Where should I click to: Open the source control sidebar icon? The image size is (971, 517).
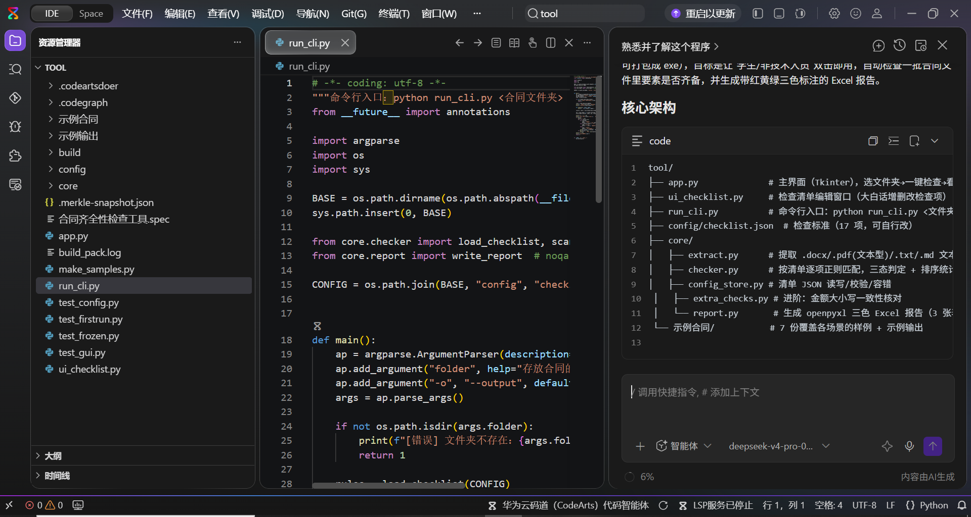click(15, 98)
